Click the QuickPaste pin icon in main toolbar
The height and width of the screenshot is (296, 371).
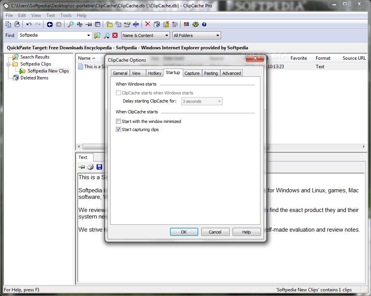[88, 24]
